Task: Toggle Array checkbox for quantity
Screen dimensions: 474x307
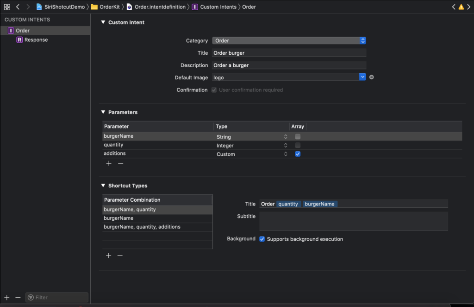Action: (x=298, y=145)
